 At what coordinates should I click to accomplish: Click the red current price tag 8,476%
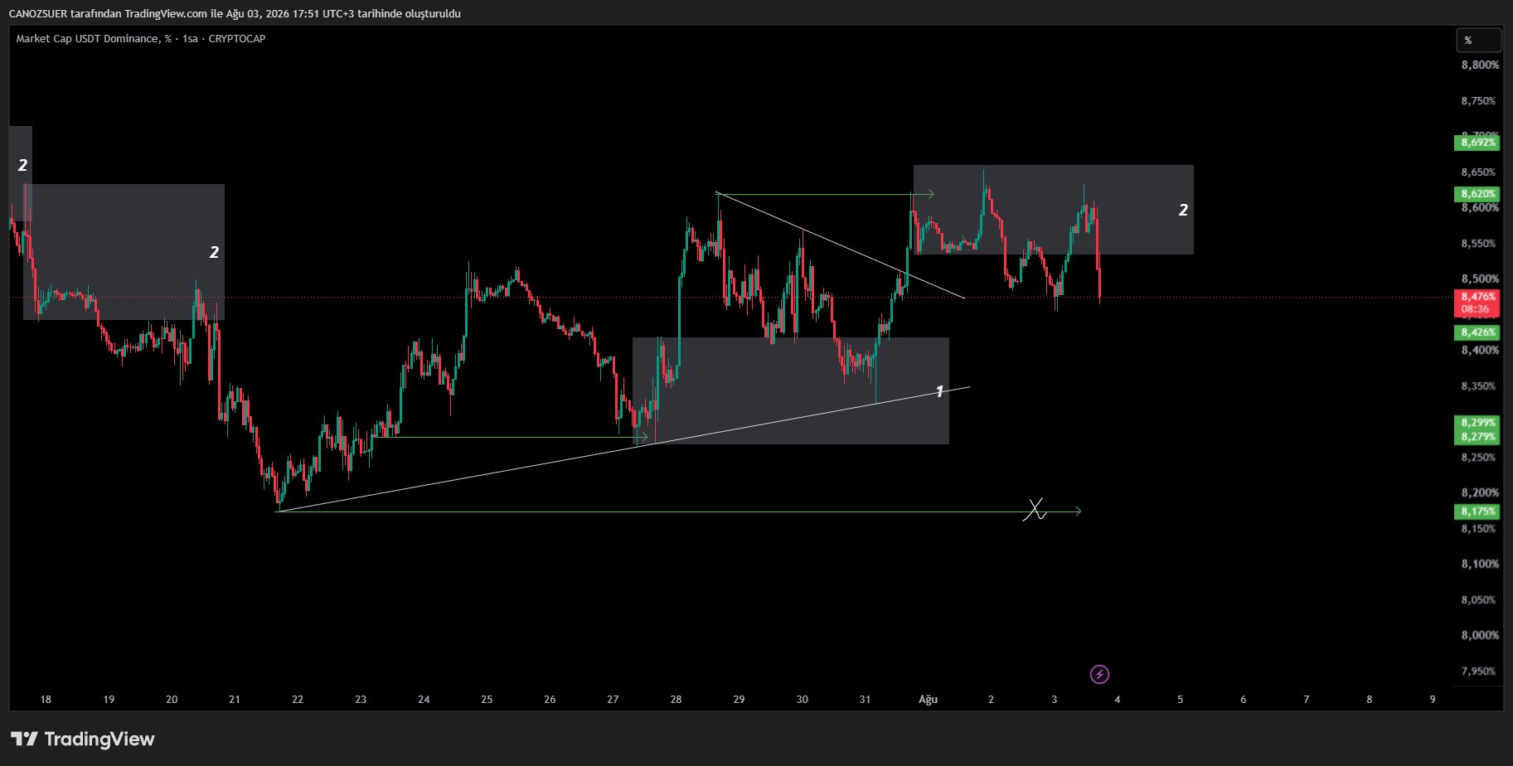pyautogui.click(x=1477, y=297)
